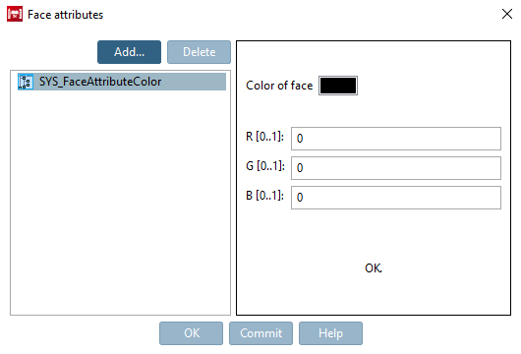521x354 pixels.
Task: Confirm with the bottom OK button
Action: pyautogui.click(x=191, y=333)
